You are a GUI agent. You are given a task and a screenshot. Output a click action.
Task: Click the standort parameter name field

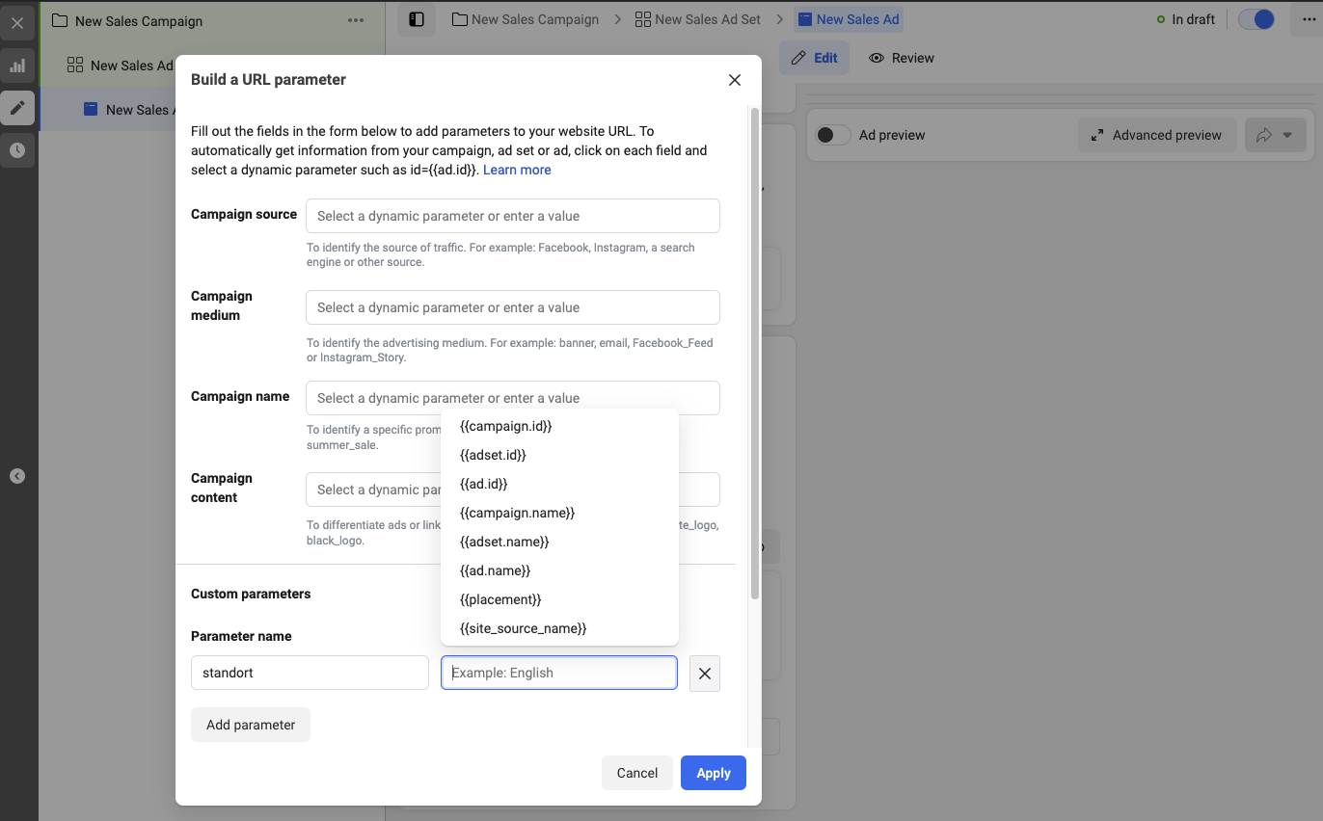tap(310, 673)
